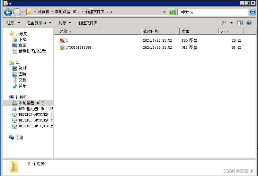Screen dimensions: 258x176
Task: Open 最近访问的位置 in favorites
Action: 32,51
